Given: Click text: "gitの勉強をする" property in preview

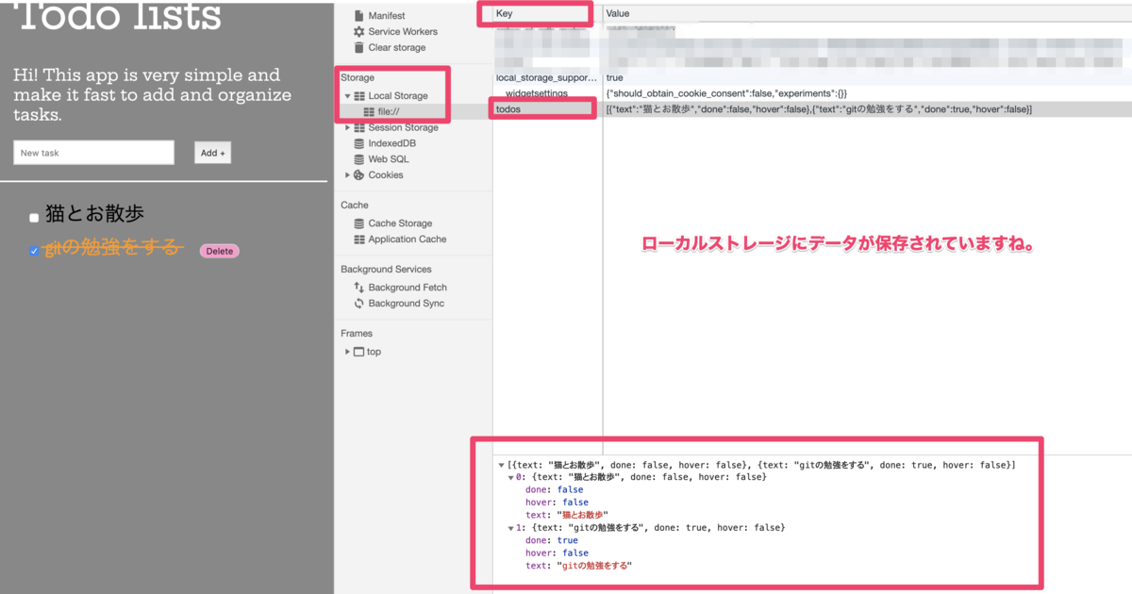Looking at the screenshot, I should 578,566.
